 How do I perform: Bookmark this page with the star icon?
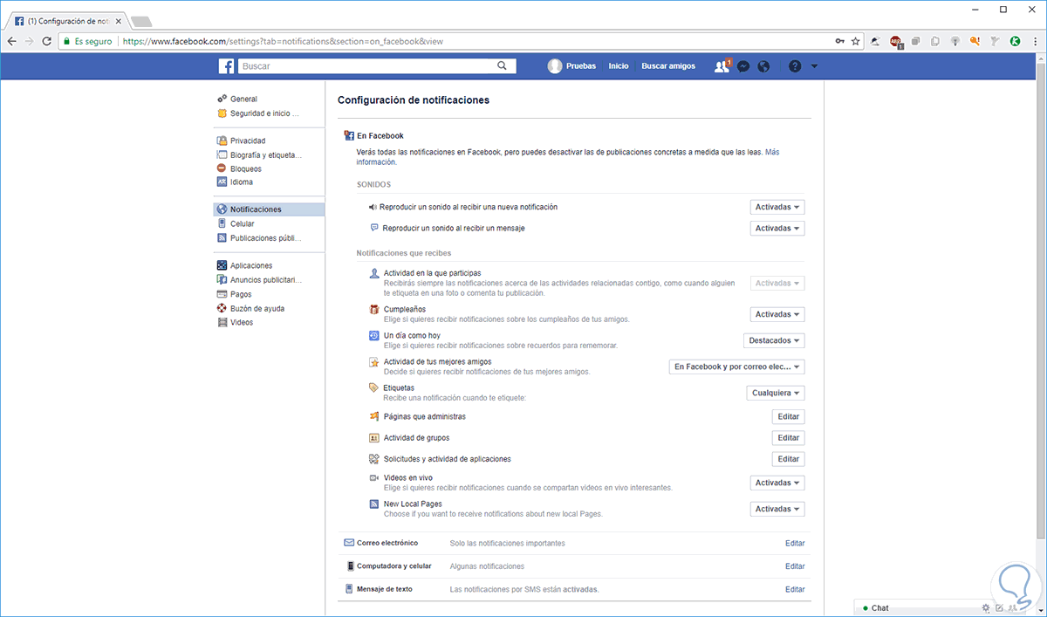pos(856,41)
